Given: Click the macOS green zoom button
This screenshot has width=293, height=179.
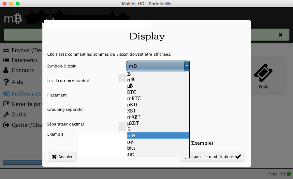Looking at the screenshot, I should tap(18, 4).
